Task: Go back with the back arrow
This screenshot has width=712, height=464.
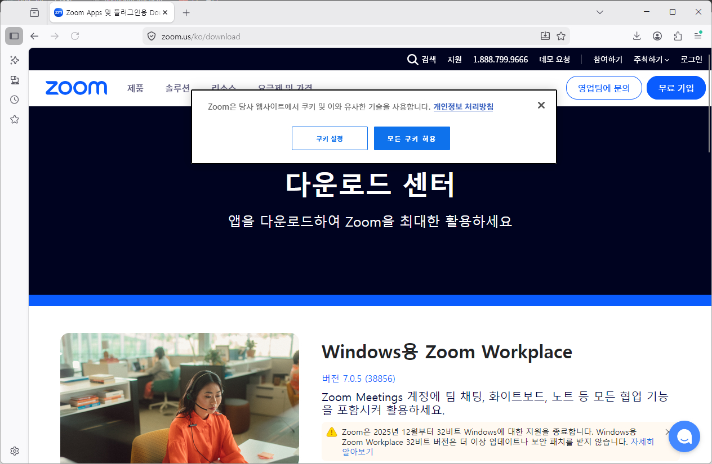Action: tap(34, 36)
